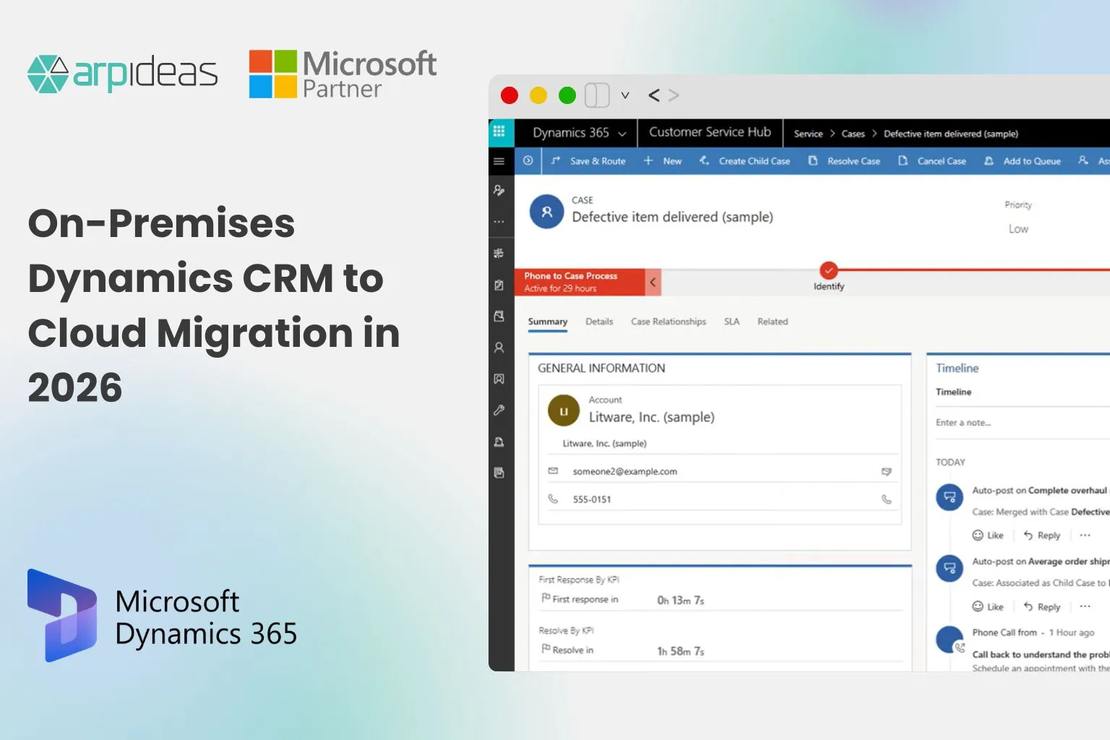Screen dimensions: 1110x740
Task: Collapse the Phone to Case Process chevron
Action: pyautogui.click(x=653, y=282)
